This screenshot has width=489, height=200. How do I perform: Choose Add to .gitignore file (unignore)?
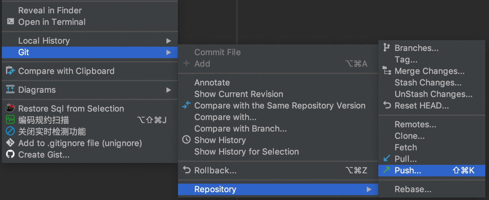pyautogui.click(x=80, y=143)
